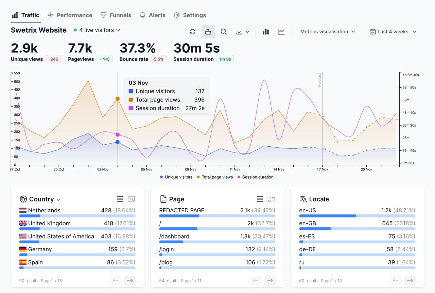This screenshot has height=293, width=435.
Task: Expand the Country panel type dropdown
Action: (58, 199)
